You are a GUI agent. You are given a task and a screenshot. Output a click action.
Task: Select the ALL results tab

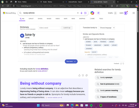click(22, 19)
